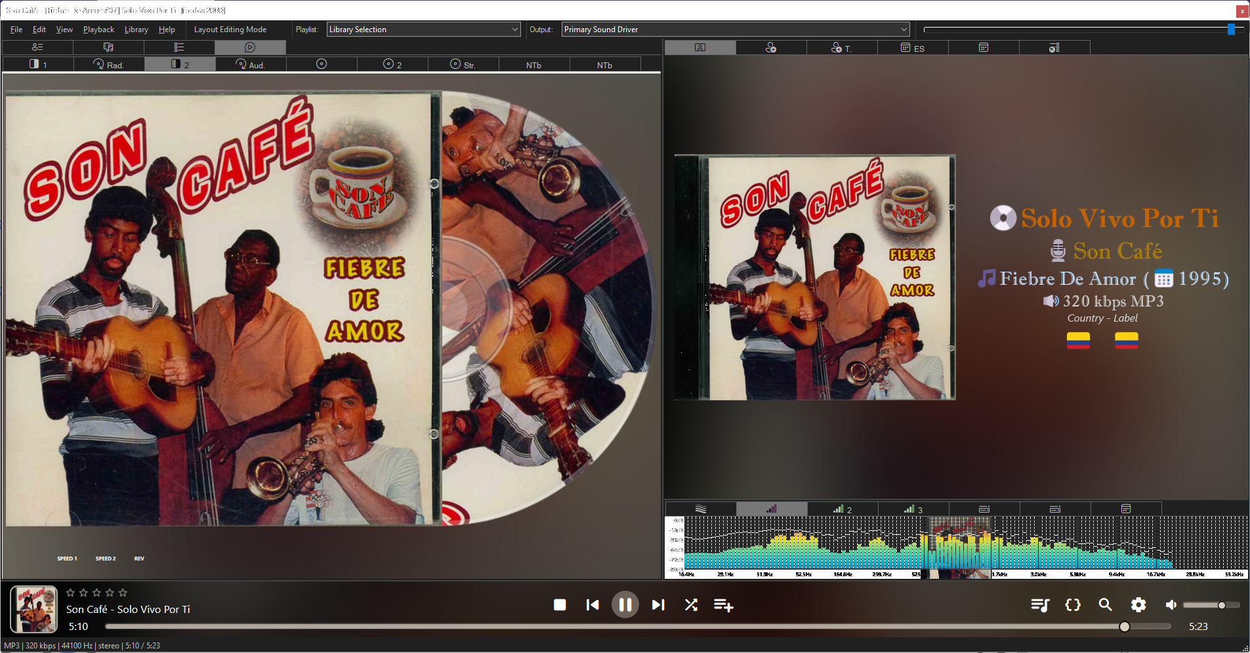1250x653 pixels.
Task: Click SPEED 1 under the turntable
Action: (x=67, y=558)
